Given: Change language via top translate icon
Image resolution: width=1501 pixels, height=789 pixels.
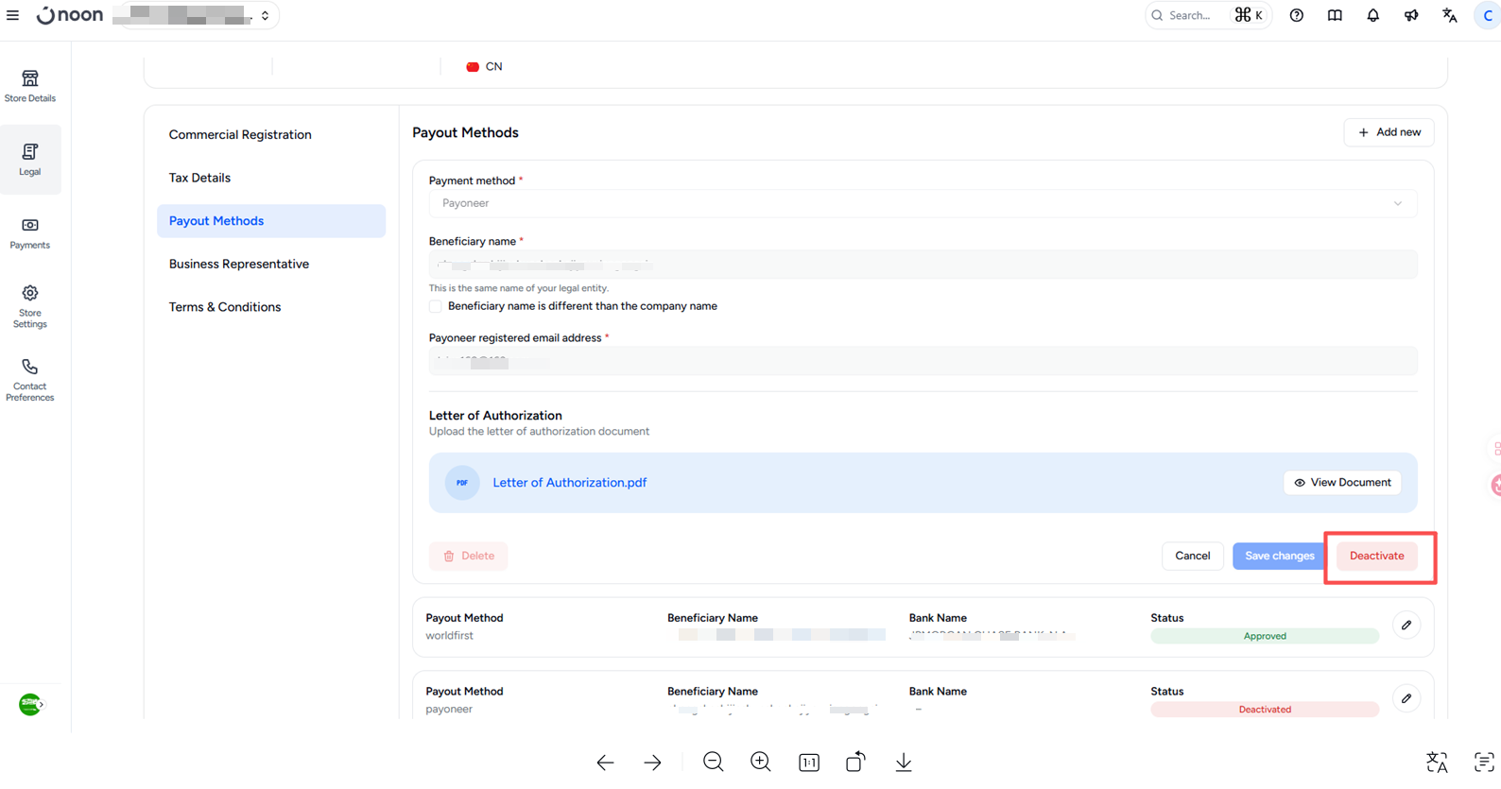Looking at the screenshot, I should pos(1449,15).
